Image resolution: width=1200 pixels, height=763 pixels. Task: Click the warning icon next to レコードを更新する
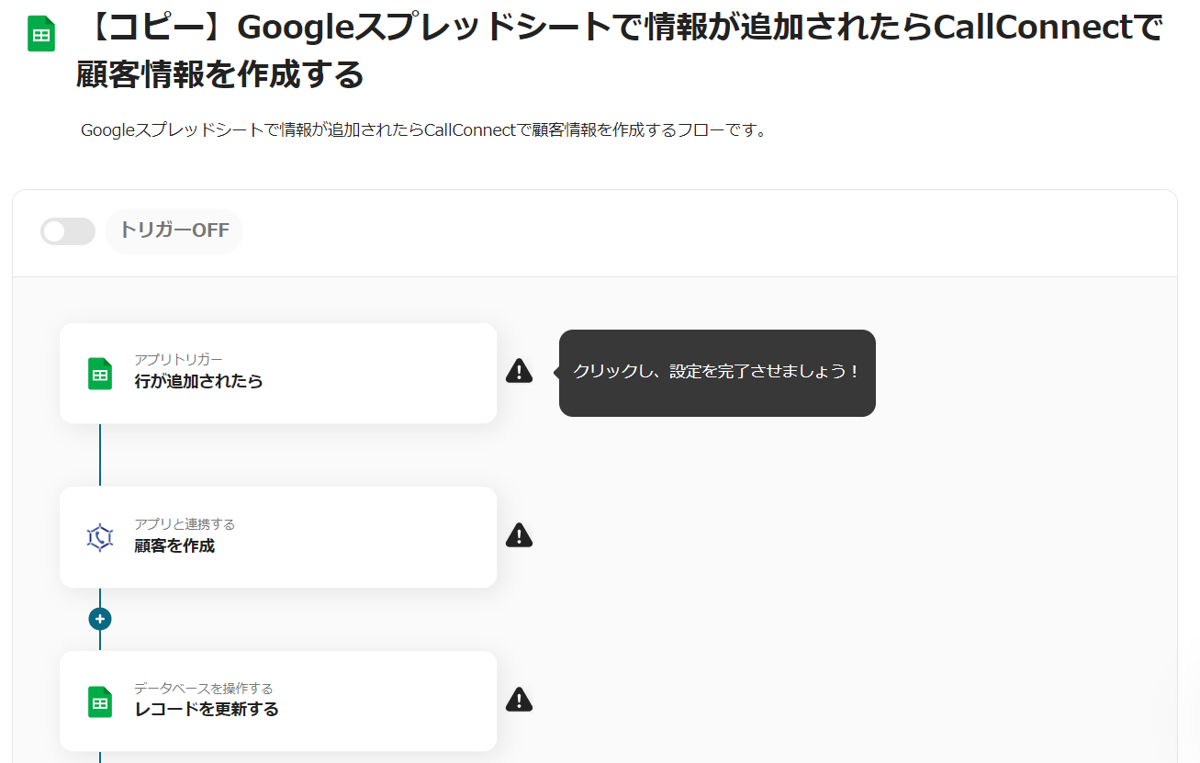click(519, 700)
